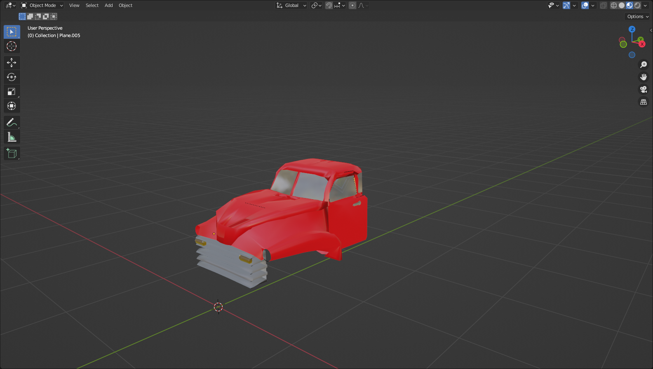This screenshot has height=369, width=653.
Task: Open the Object menu
Action: click(x=125, y=5)
